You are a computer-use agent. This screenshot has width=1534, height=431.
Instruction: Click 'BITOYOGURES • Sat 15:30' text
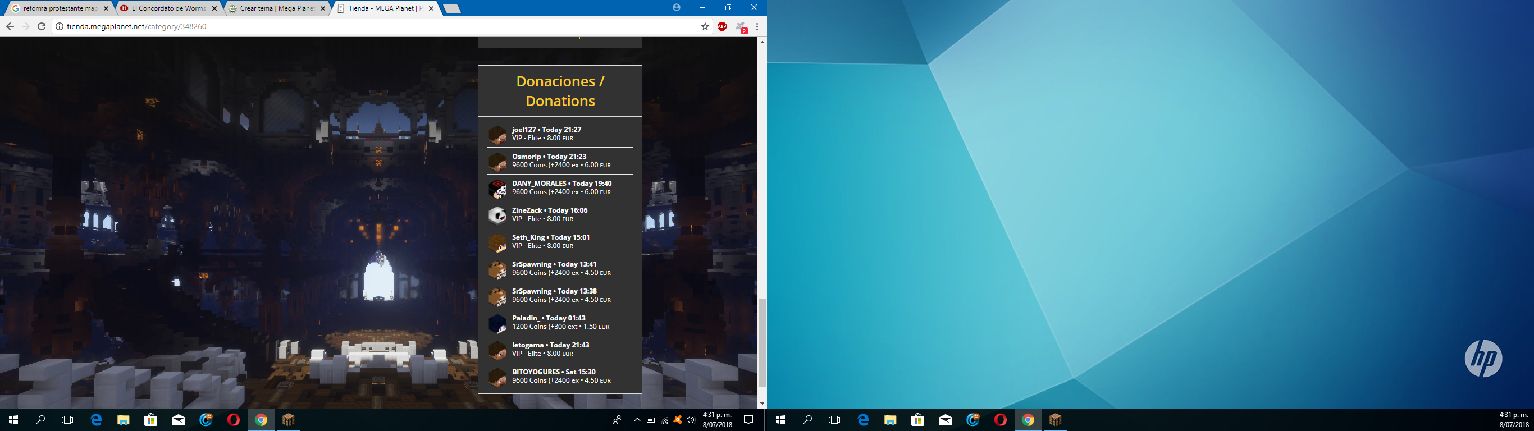pyautogui.click(x=554, y=372)
